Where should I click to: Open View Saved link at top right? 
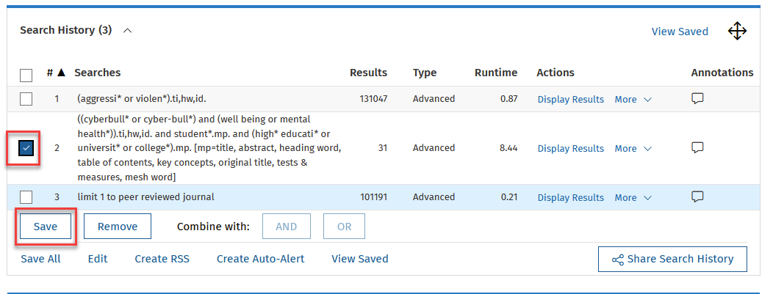coord(680,32)
